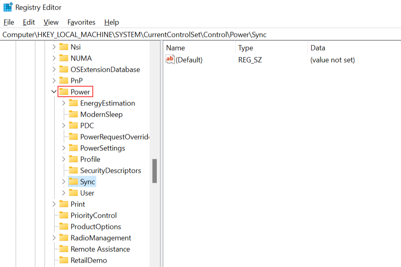The width and height of the screenshot is (401, 267).
Task: Click the (Default) string value icon
Action: [x=170, y=60]
